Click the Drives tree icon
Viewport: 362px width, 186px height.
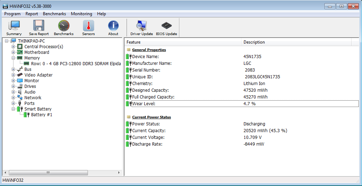coord(20,86)
